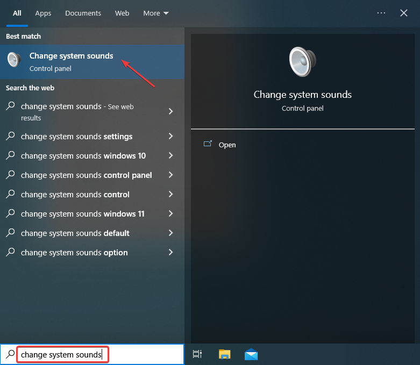Viewport: 420px width, 365px height.
Task: Click the speaker icon in best match row
Action: [14, 60]
